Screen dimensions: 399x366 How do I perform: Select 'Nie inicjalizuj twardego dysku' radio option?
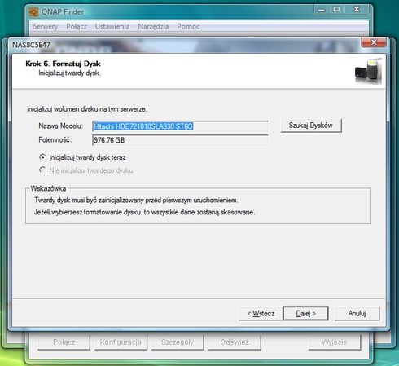42,170
